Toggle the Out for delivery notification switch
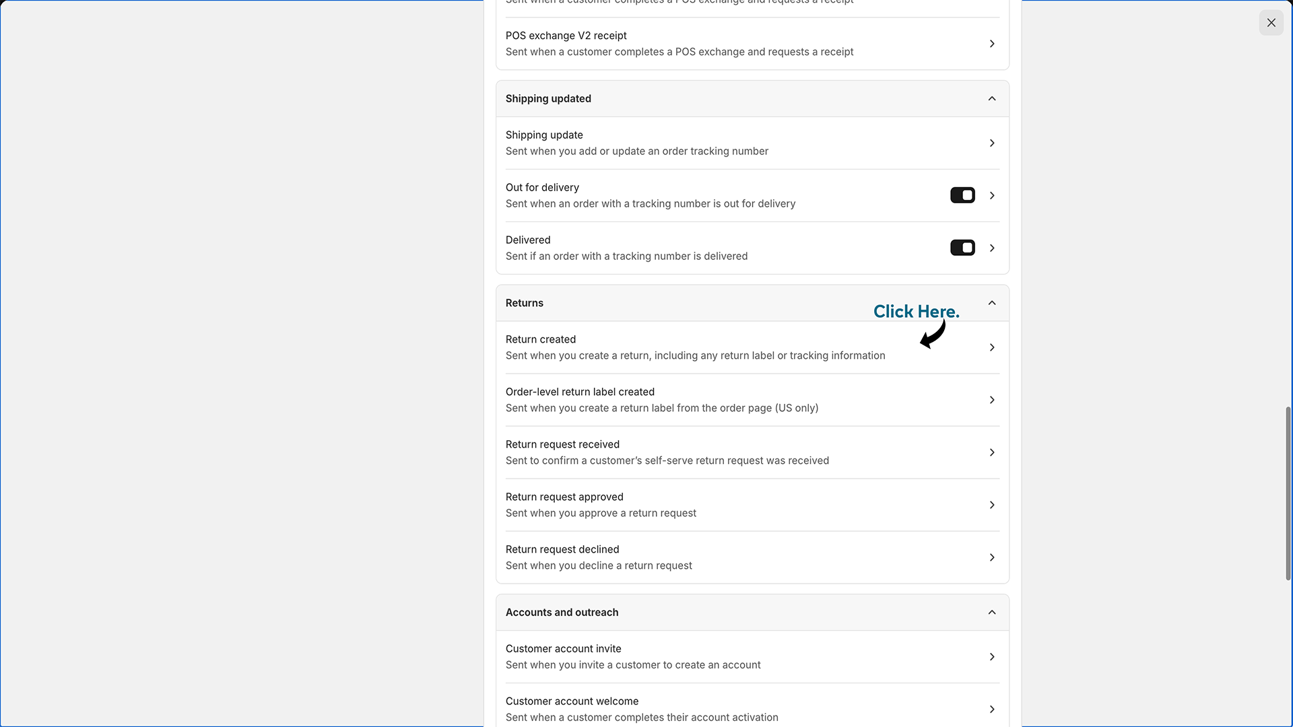 962,195
